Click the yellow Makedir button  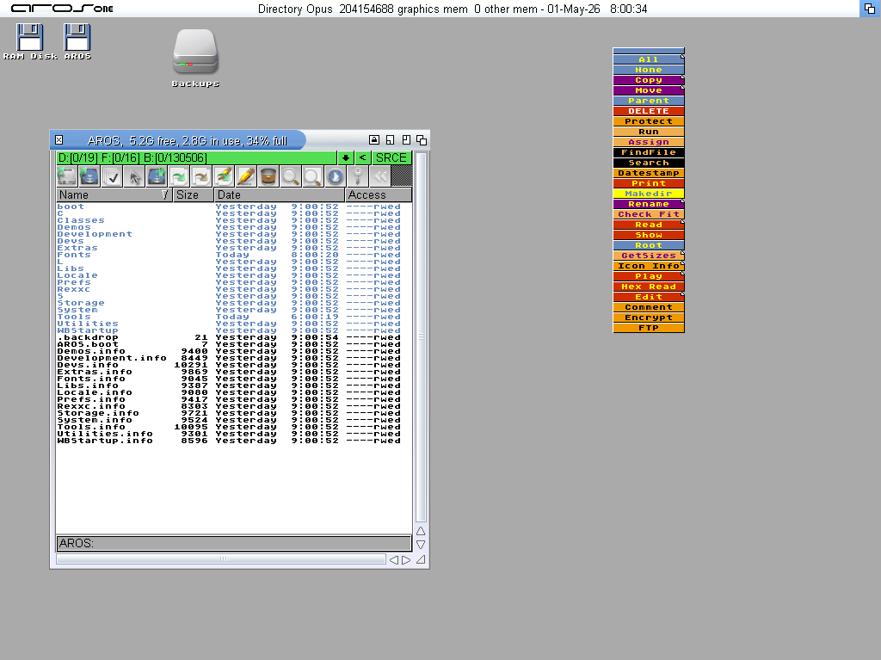tap(649, 194)
